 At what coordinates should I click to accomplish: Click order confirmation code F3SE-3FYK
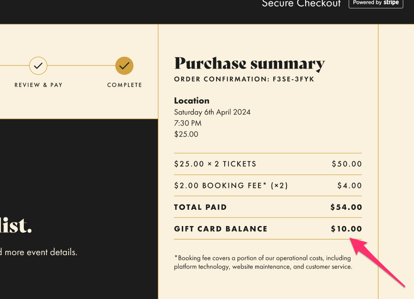(293, 79)
